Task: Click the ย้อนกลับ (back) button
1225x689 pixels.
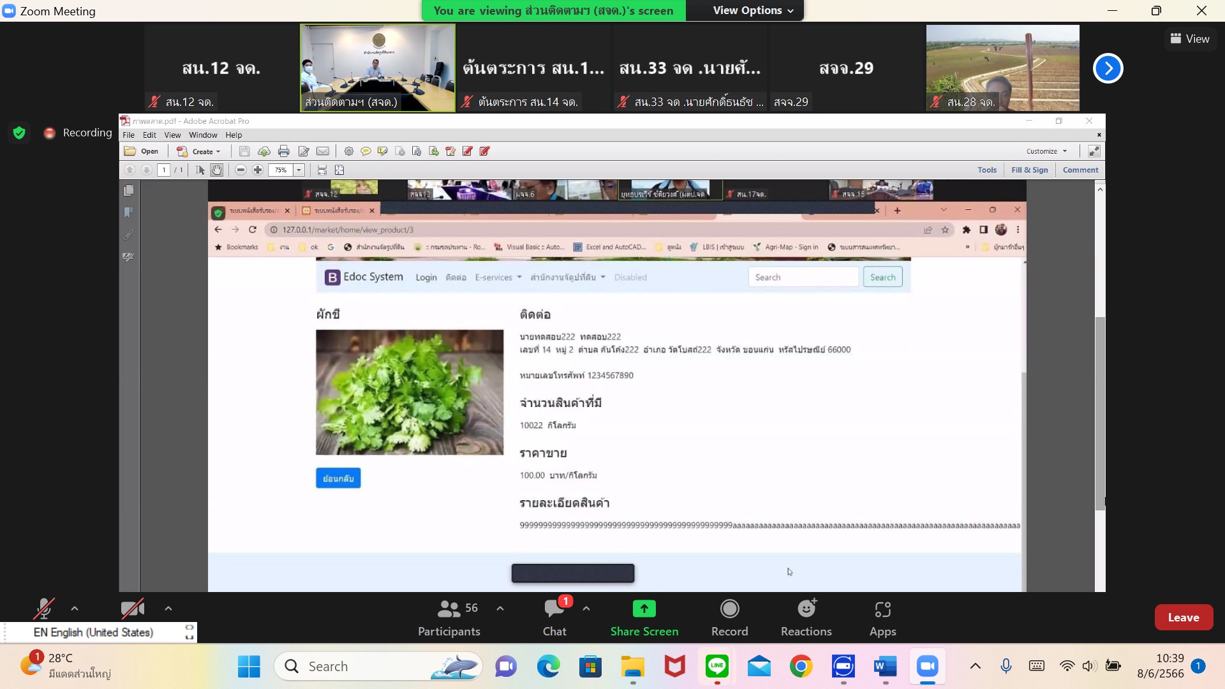Action: click(338, 477)
